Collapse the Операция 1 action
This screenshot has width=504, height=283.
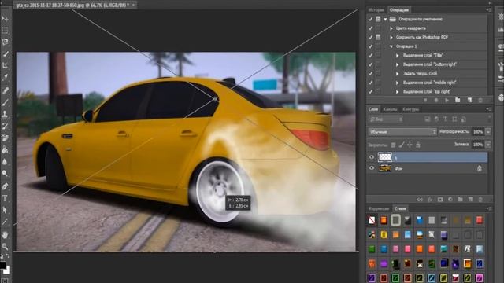click(391, 46)
